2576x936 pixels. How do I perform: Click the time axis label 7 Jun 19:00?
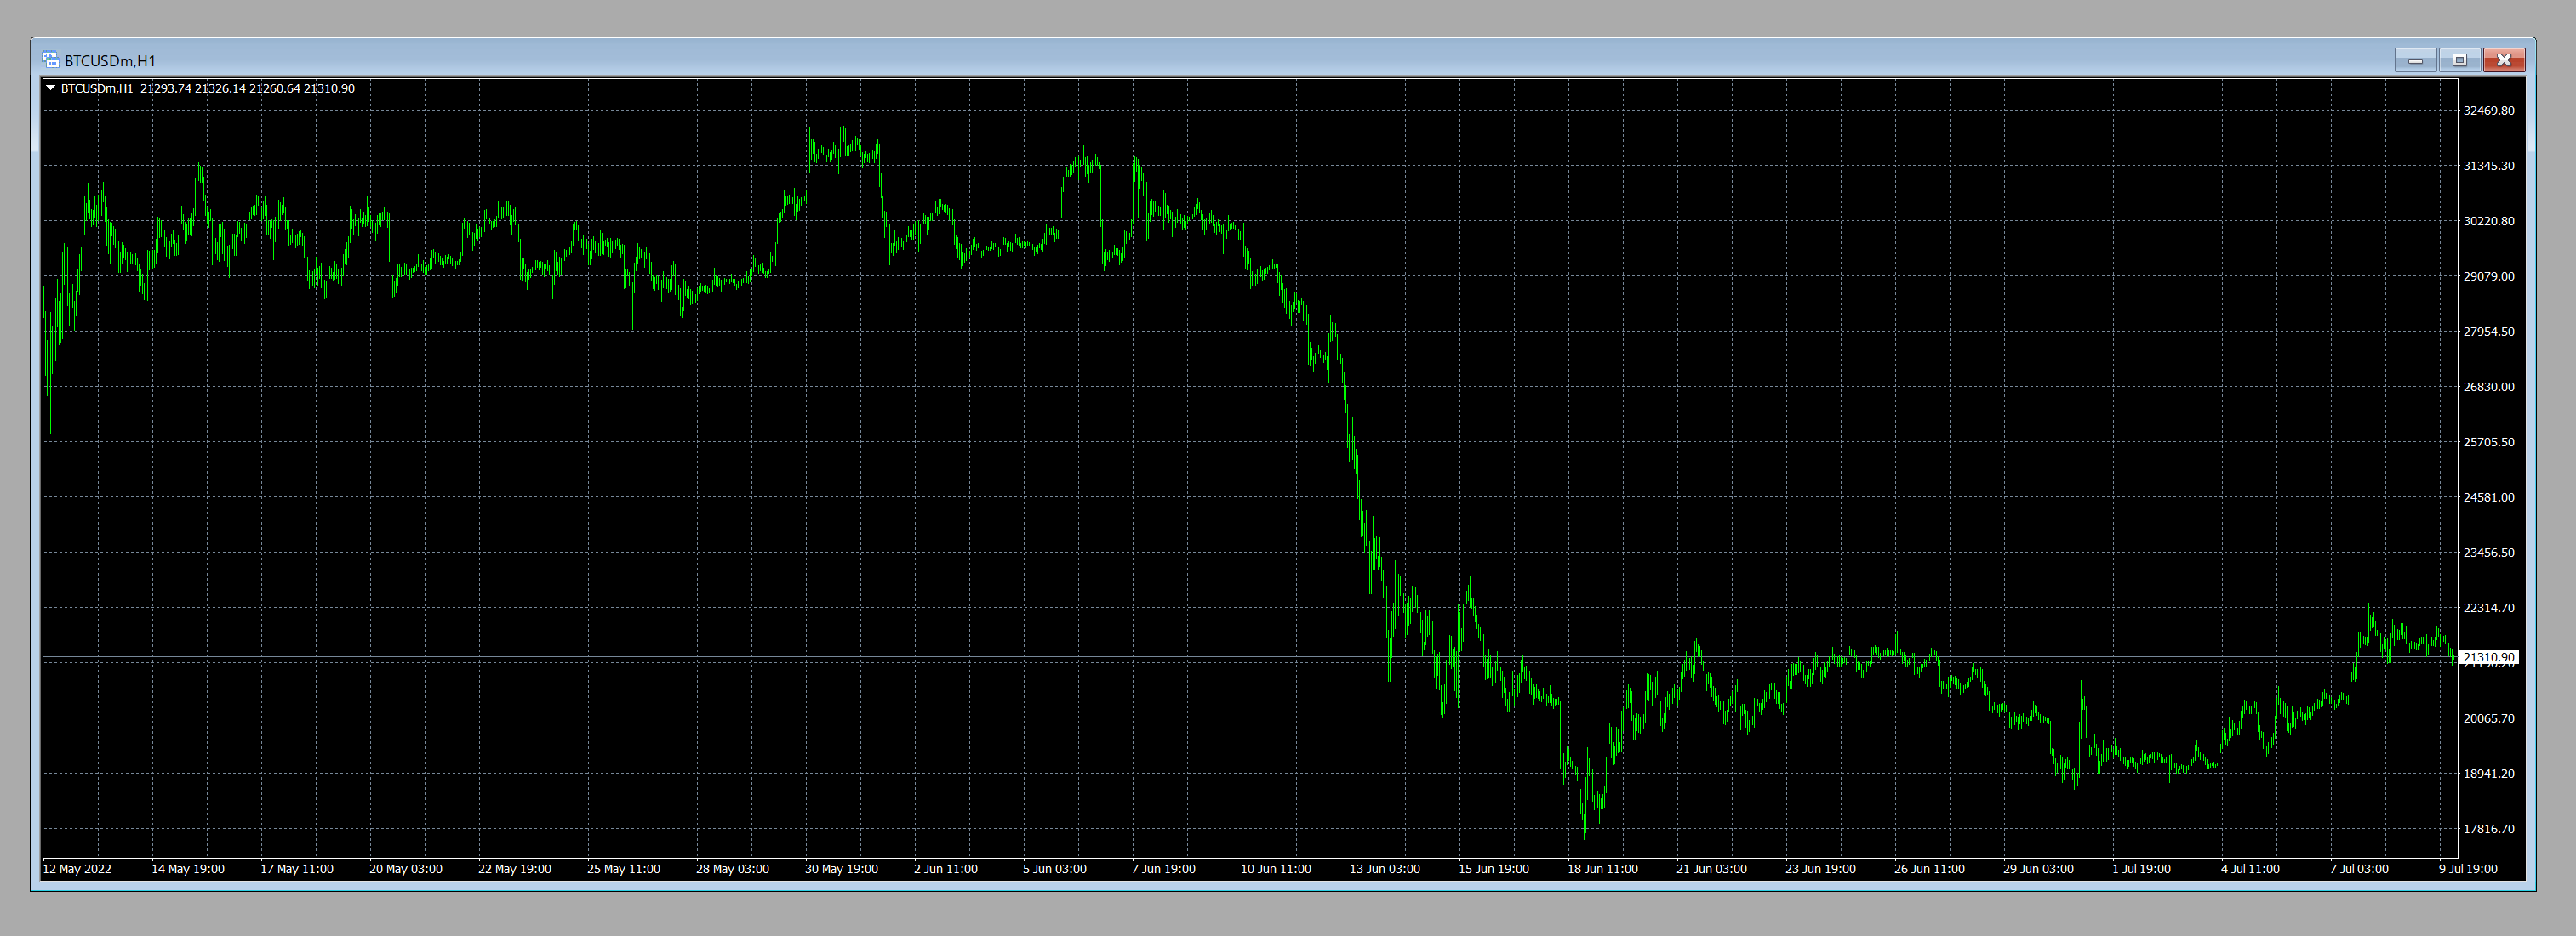pyautogui.click(x=1164, y=869)
